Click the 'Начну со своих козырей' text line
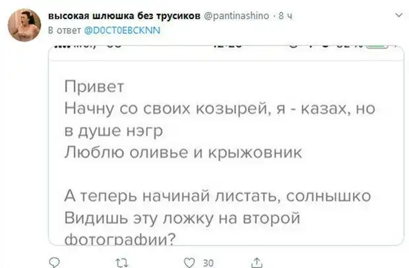This screenshot has height=268, width=409. 218,110
